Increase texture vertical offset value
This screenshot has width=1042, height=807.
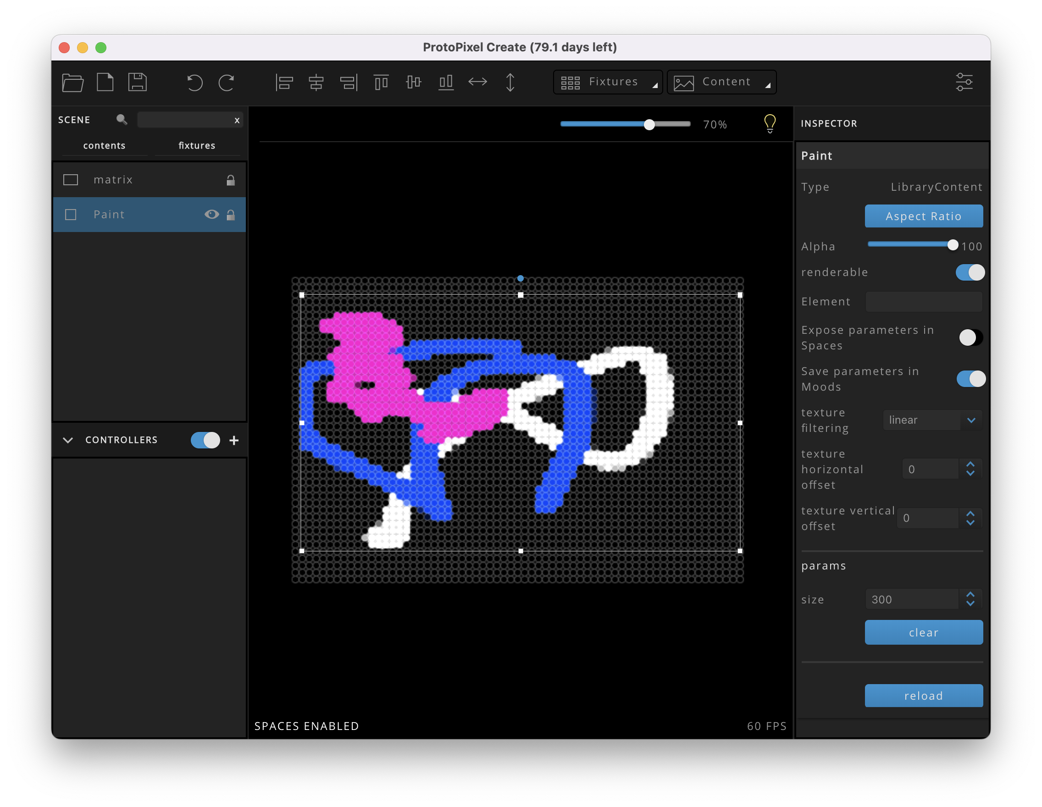point(970,513)
